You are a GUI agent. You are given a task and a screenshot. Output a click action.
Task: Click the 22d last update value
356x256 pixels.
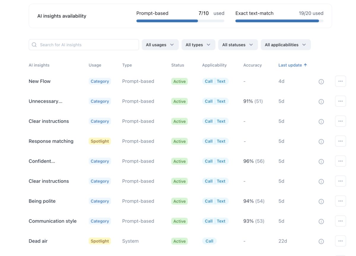283,241
